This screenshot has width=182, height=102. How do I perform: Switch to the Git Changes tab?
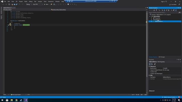pyautogui.click(x=162, y=57)
